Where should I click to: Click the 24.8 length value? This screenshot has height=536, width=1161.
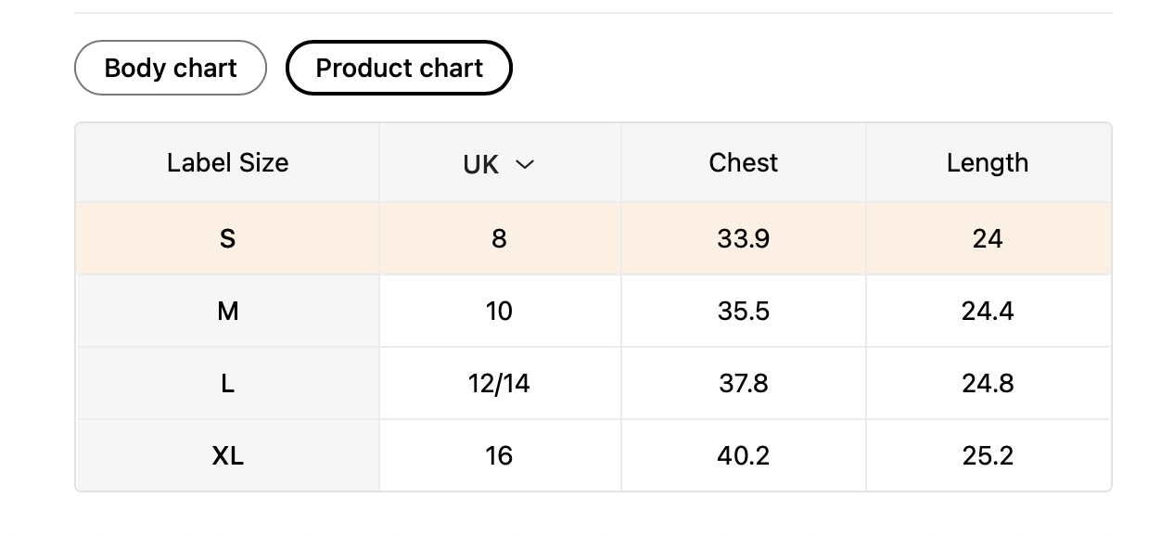pyautogui.click(x=987, y=383)
